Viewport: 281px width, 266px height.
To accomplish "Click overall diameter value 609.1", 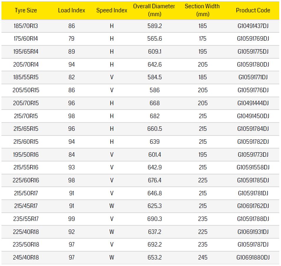I will pyautogui.click(x=155, y=52).
